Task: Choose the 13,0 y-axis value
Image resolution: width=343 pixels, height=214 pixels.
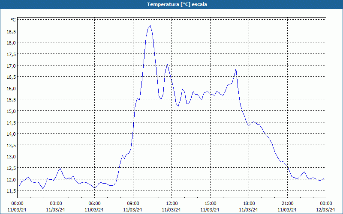Action: click(11, 157)
